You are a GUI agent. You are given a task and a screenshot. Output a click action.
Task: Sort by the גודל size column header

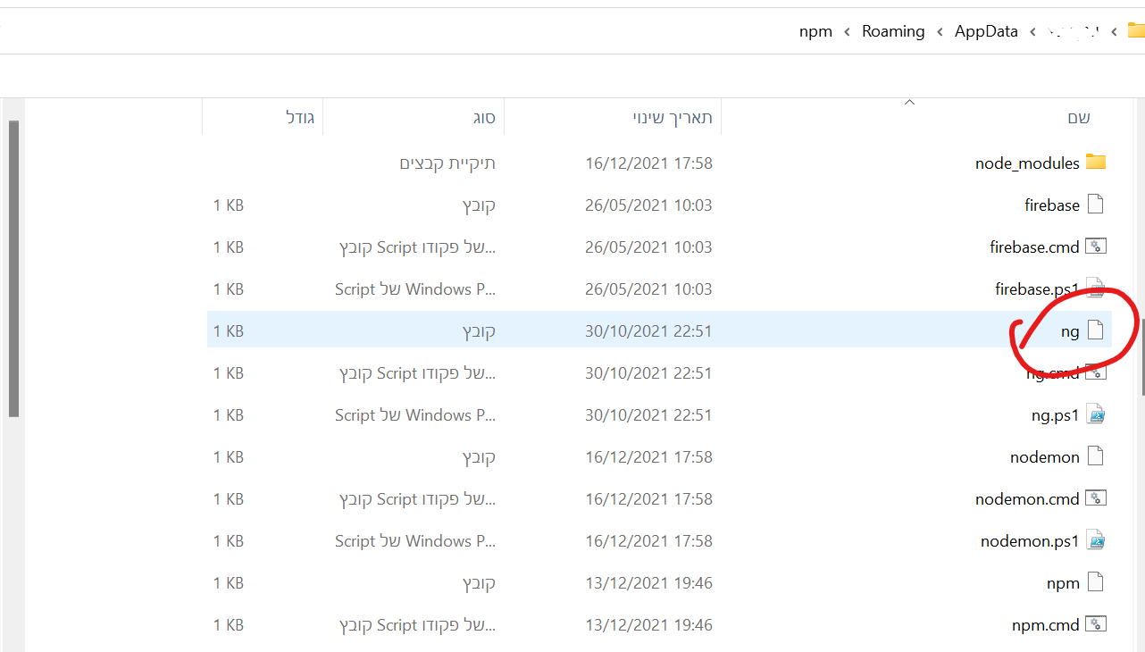pos(299,118)
